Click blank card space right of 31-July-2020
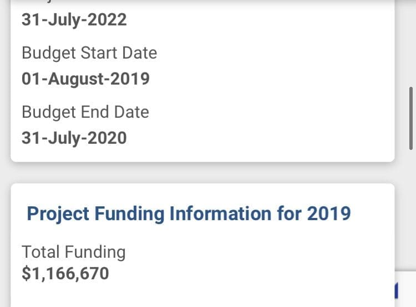 (x=260, y=138)
